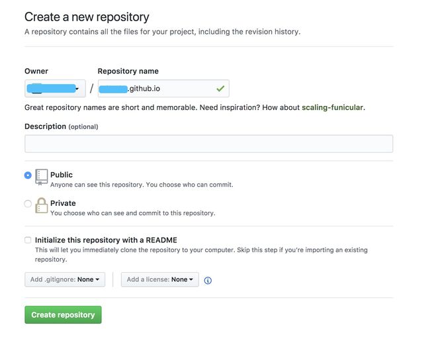430x339 pixels.
Task: Open the Add .gitignore dropdown
Action: (65, 279)
